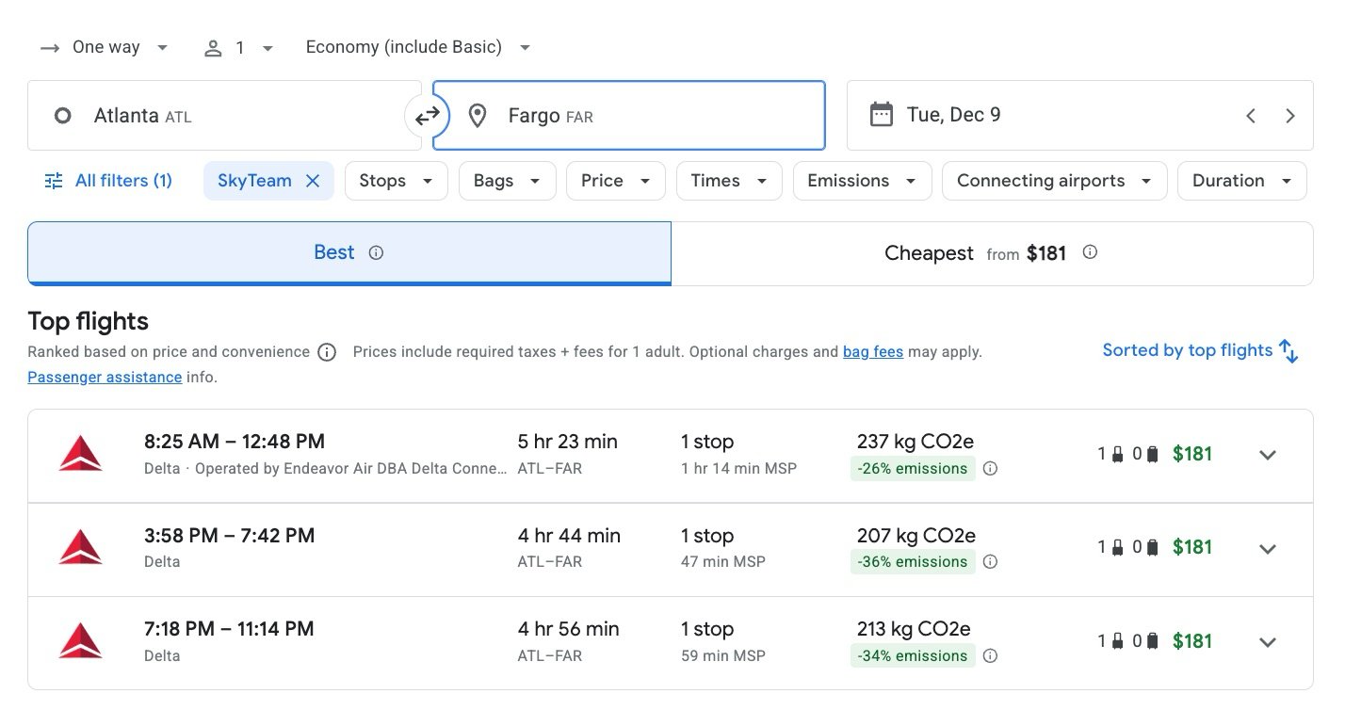Screen dimensions: 1345x710
Task: Advance the date using the right arrow
Action: click(x=1290, y=115)
